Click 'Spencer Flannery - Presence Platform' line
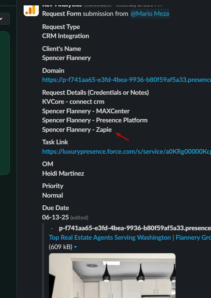Image resolution: width=211 pixels, height=298 pixels. [95, 120]
